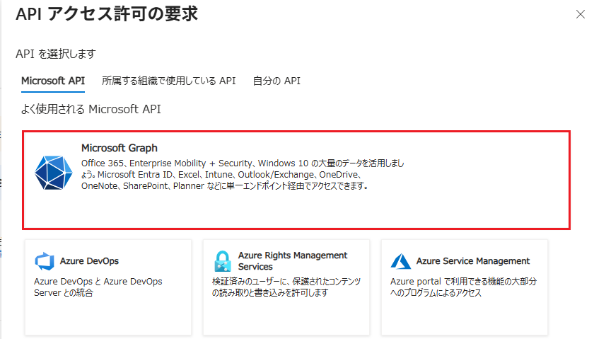The height and width of the screenshot is (339, 594).
Task: Select the Microsoft API tab
Action: 53,81
